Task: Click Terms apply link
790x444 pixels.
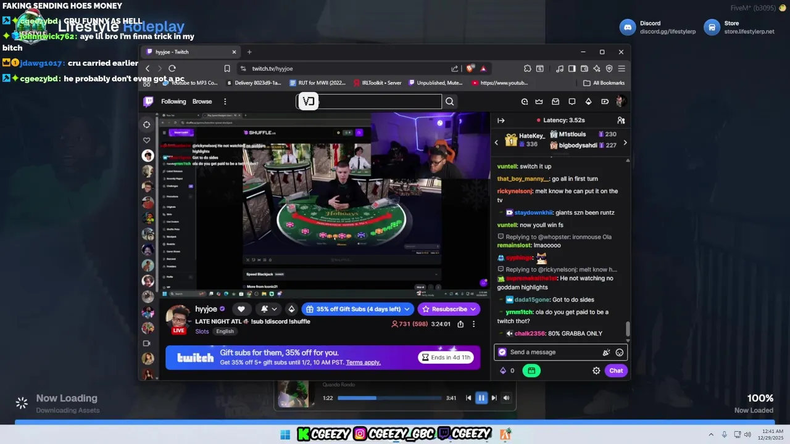Action: [363, 362]
